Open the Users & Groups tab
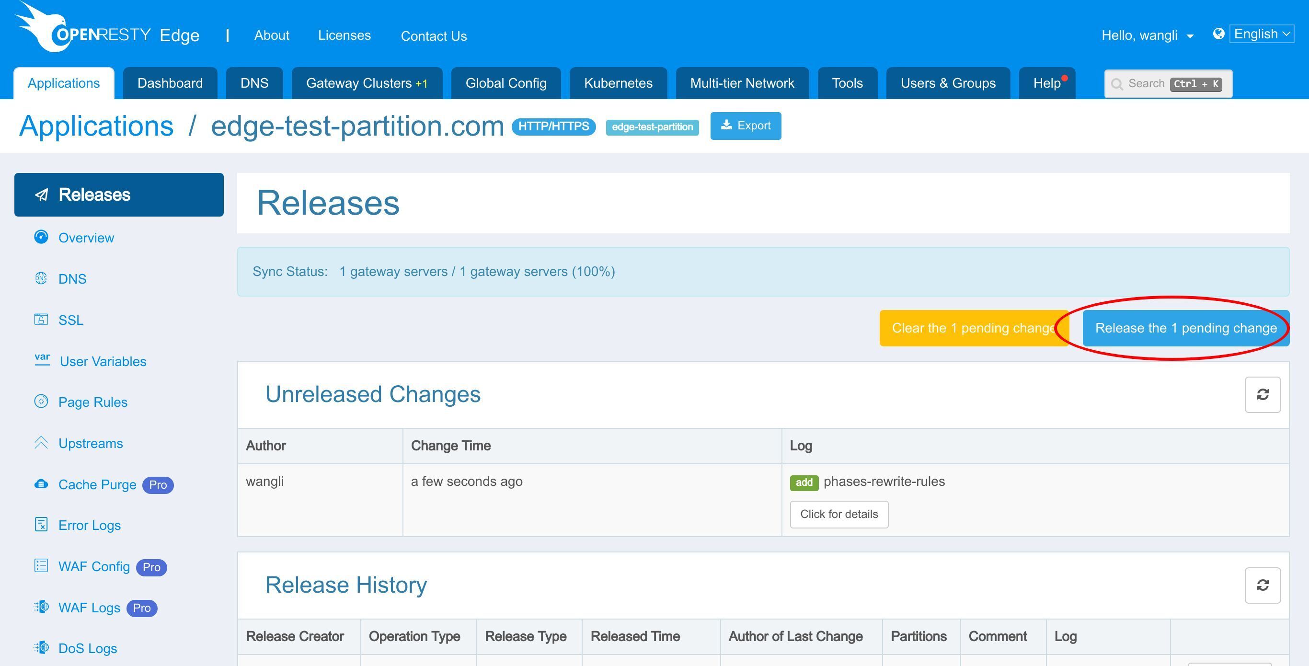1309x666 pixels. click(948, 83)
